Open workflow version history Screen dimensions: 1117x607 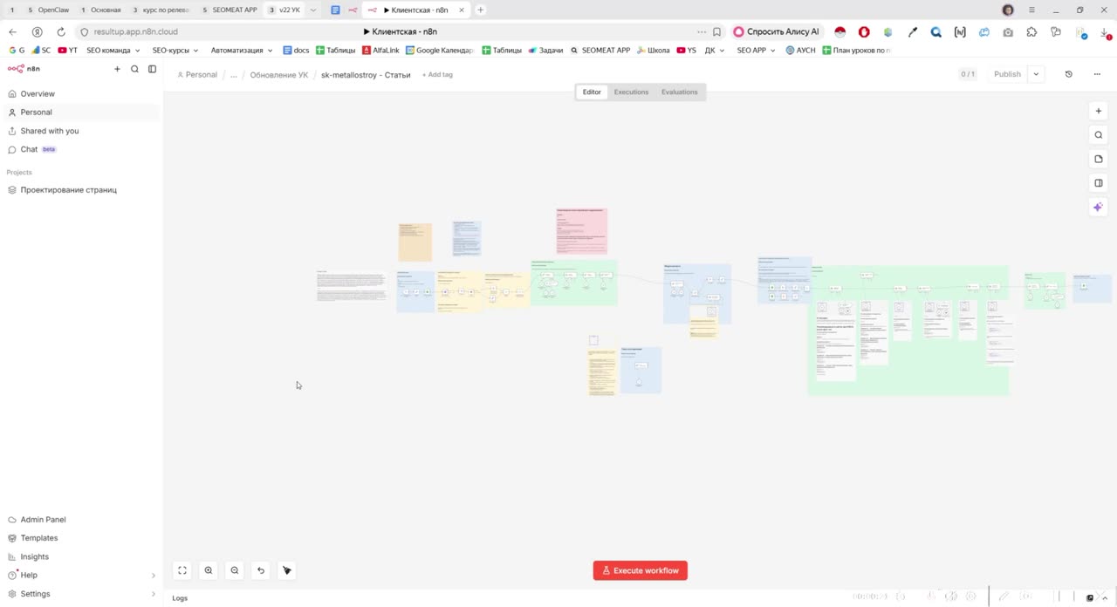click(1068, 74)
